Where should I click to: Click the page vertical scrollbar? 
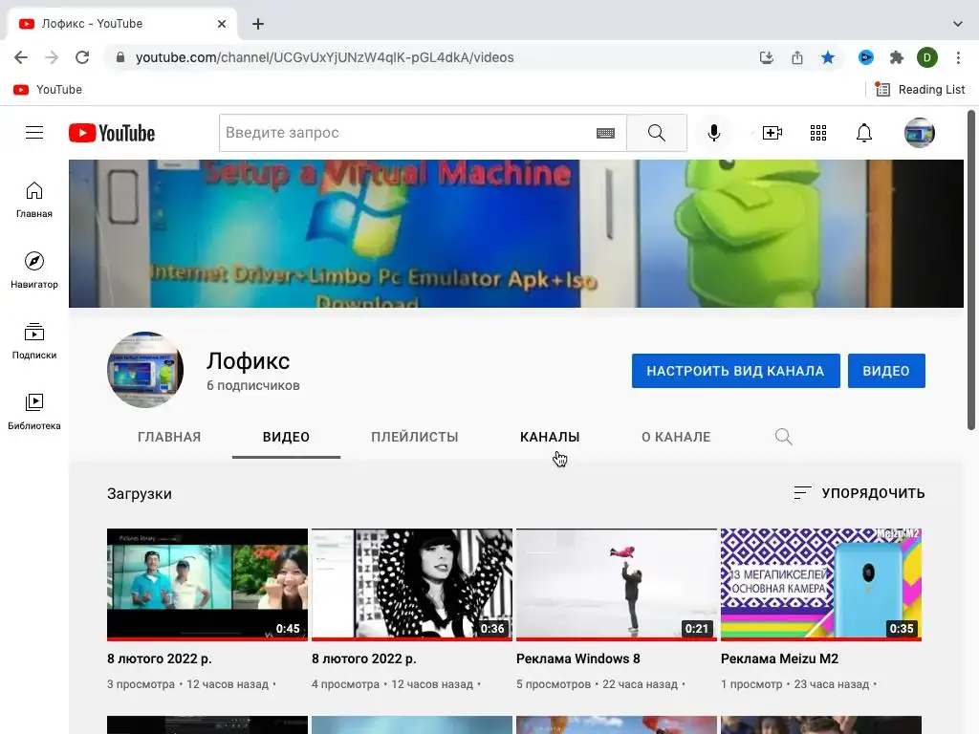click(x=971, y=270)
